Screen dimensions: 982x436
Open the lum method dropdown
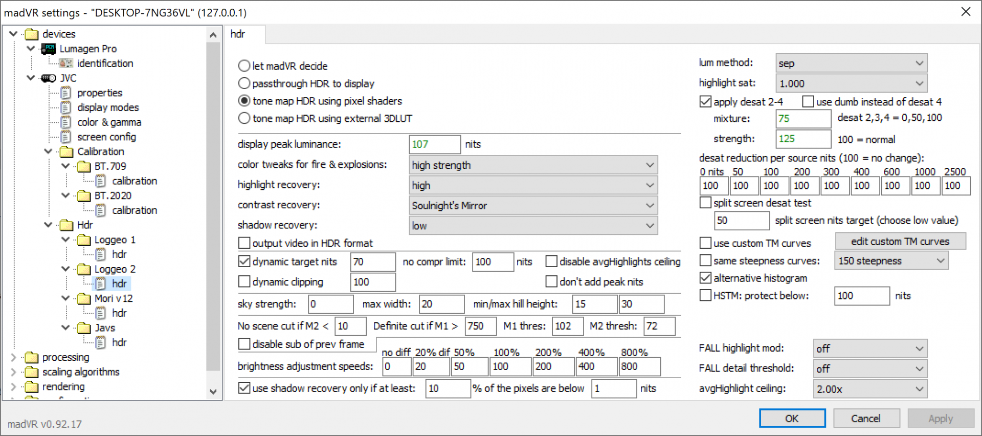tap(851, 63)
